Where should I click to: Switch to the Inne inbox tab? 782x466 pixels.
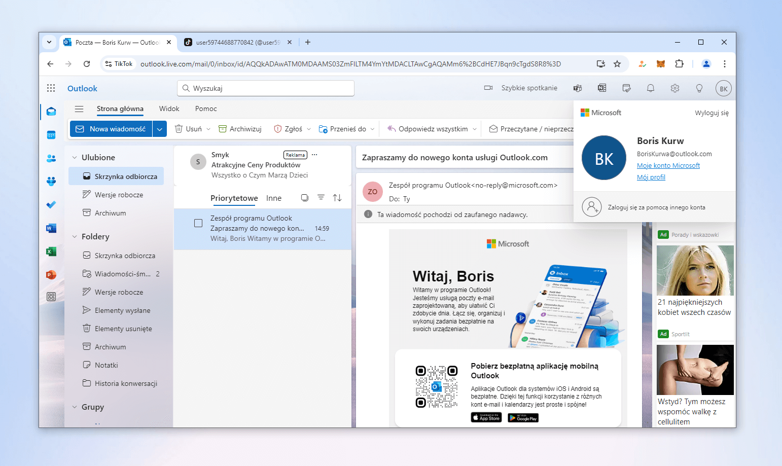tap(273, 198)
